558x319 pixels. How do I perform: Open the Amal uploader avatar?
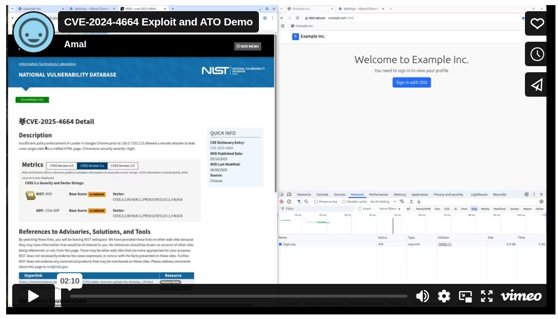(34, 32)
